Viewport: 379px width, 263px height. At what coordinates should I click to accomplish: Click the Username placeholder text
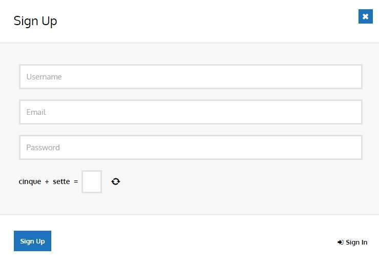pos(44,77)
